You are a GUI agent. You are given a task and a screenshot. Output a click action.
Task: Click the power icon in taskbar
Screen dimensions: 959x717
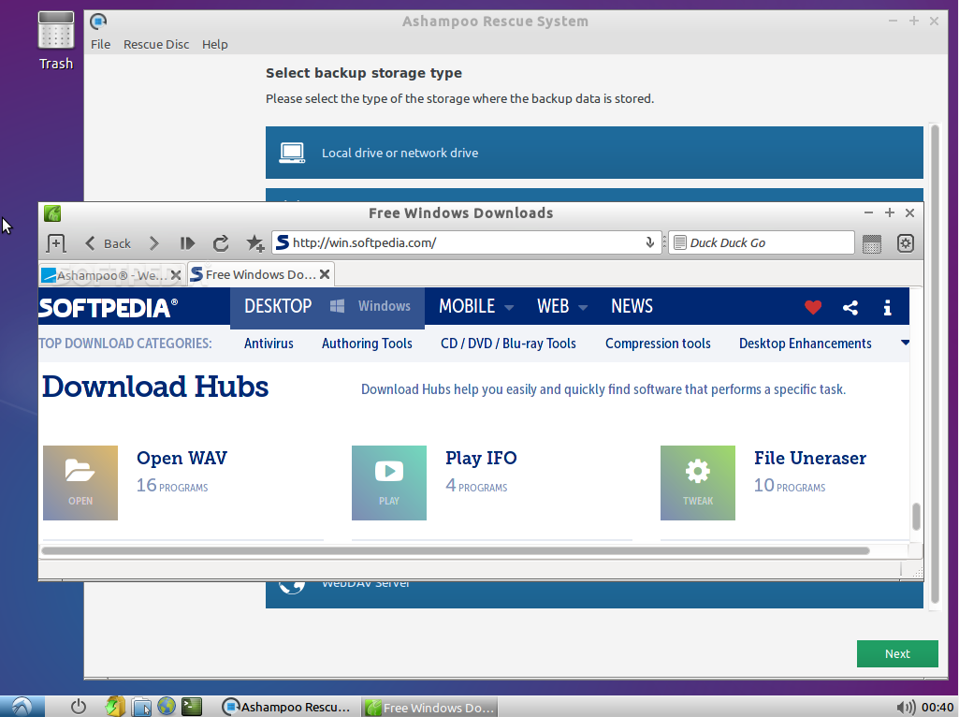coord(79,707)
